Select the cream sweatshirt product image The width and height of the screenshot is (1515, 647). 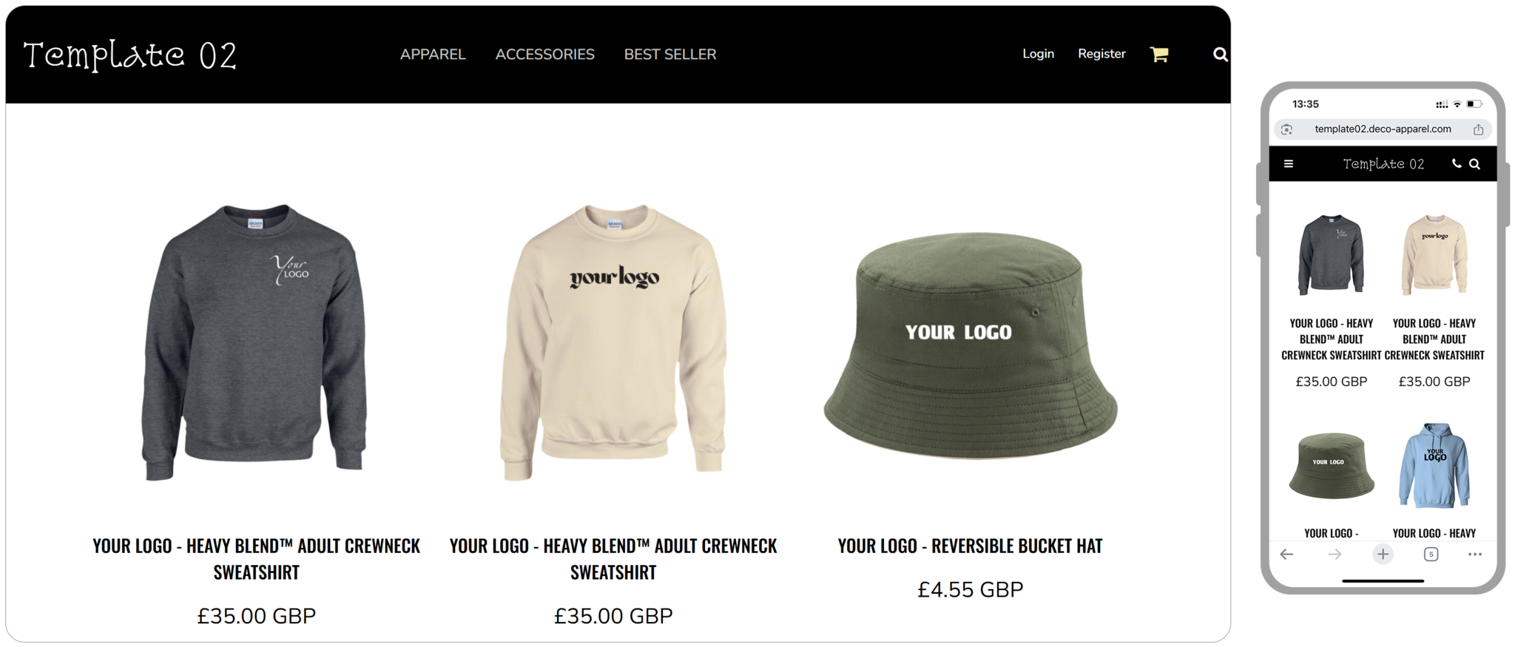613,342
